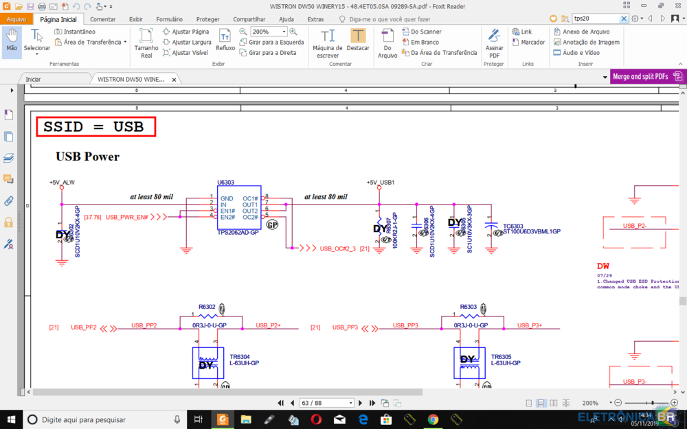Toggle continuous page view in status bar
Image resolution: width=687 pixels, height=429 pixels.
point(541,403)
